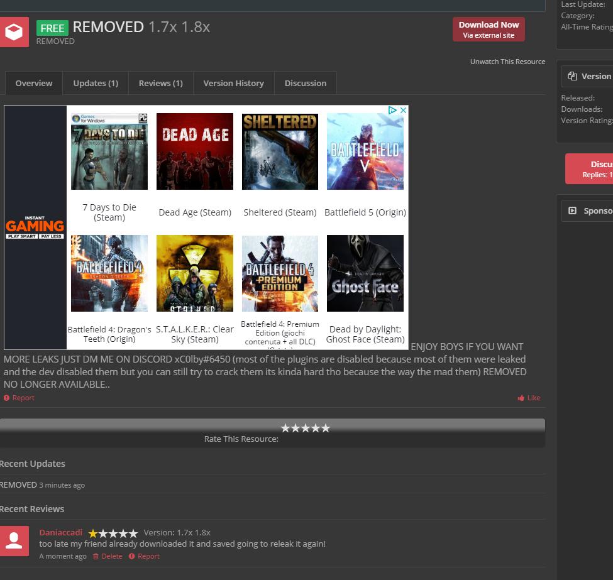Close the Instant Gaming ad
613x580 pixels.
coord(403,110)
